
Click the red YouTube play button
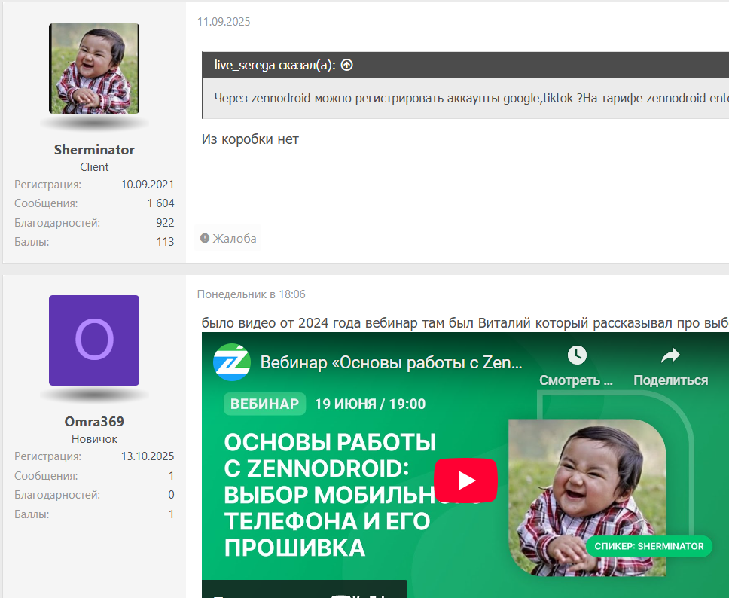pyautogui.click(x=465, y=480)
